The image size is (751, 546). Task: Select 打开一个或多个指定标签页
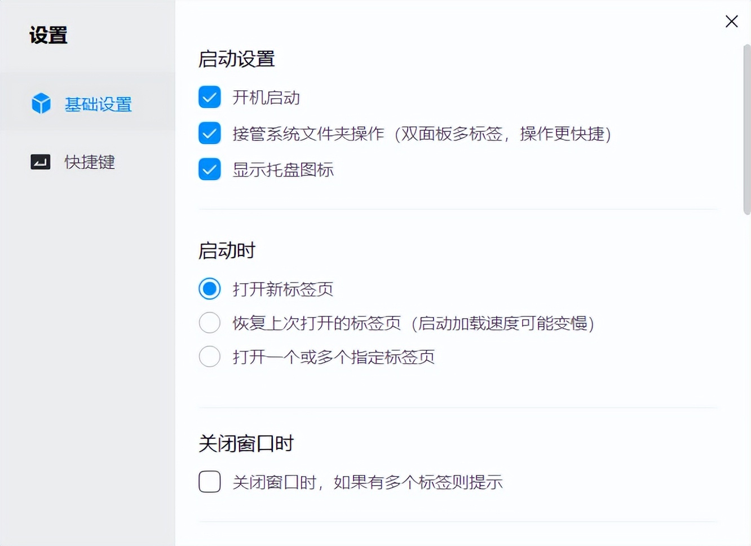pos(209,356)
